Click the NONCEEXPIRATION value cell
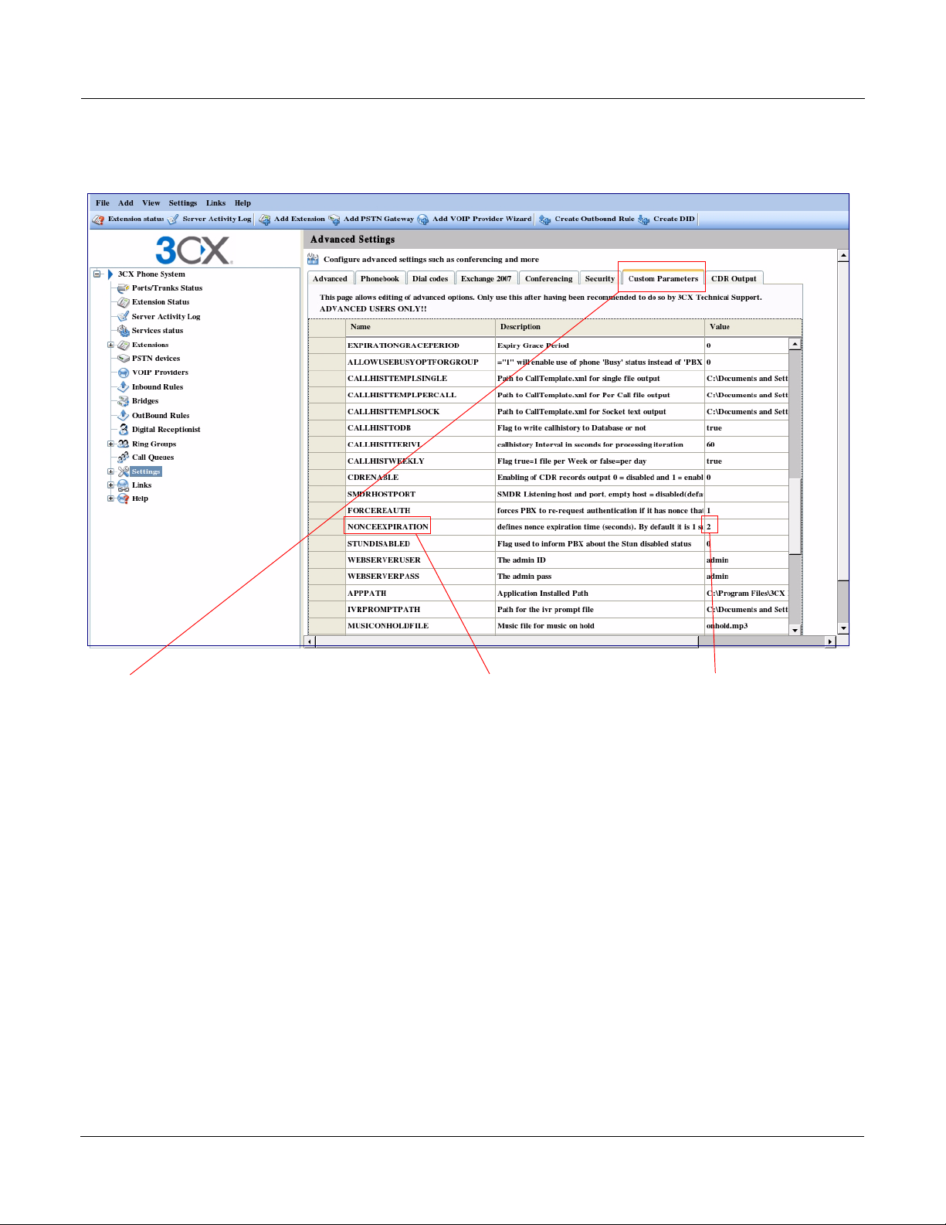This screenshot has width=946, height=1225. 746,527
